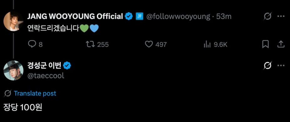The height and width of the screenshot is (122, 290).
Task: Click Grok icon beside 경성군 이번 post
Action: tap(268, 66)
